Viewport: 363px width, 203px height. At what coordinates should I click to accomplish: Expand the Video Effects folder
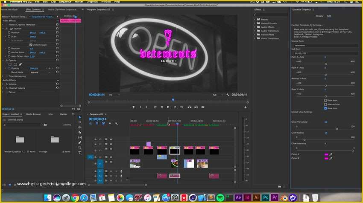pyautogui.click(x=255, y=35)
